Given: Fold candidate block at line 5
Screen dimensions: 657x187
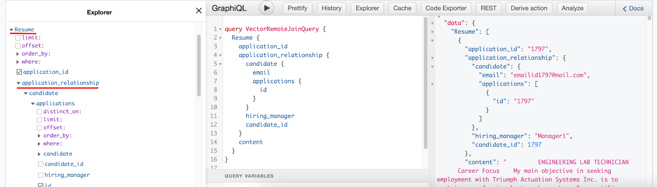Looking at the screenshot, I should point(221,64).
